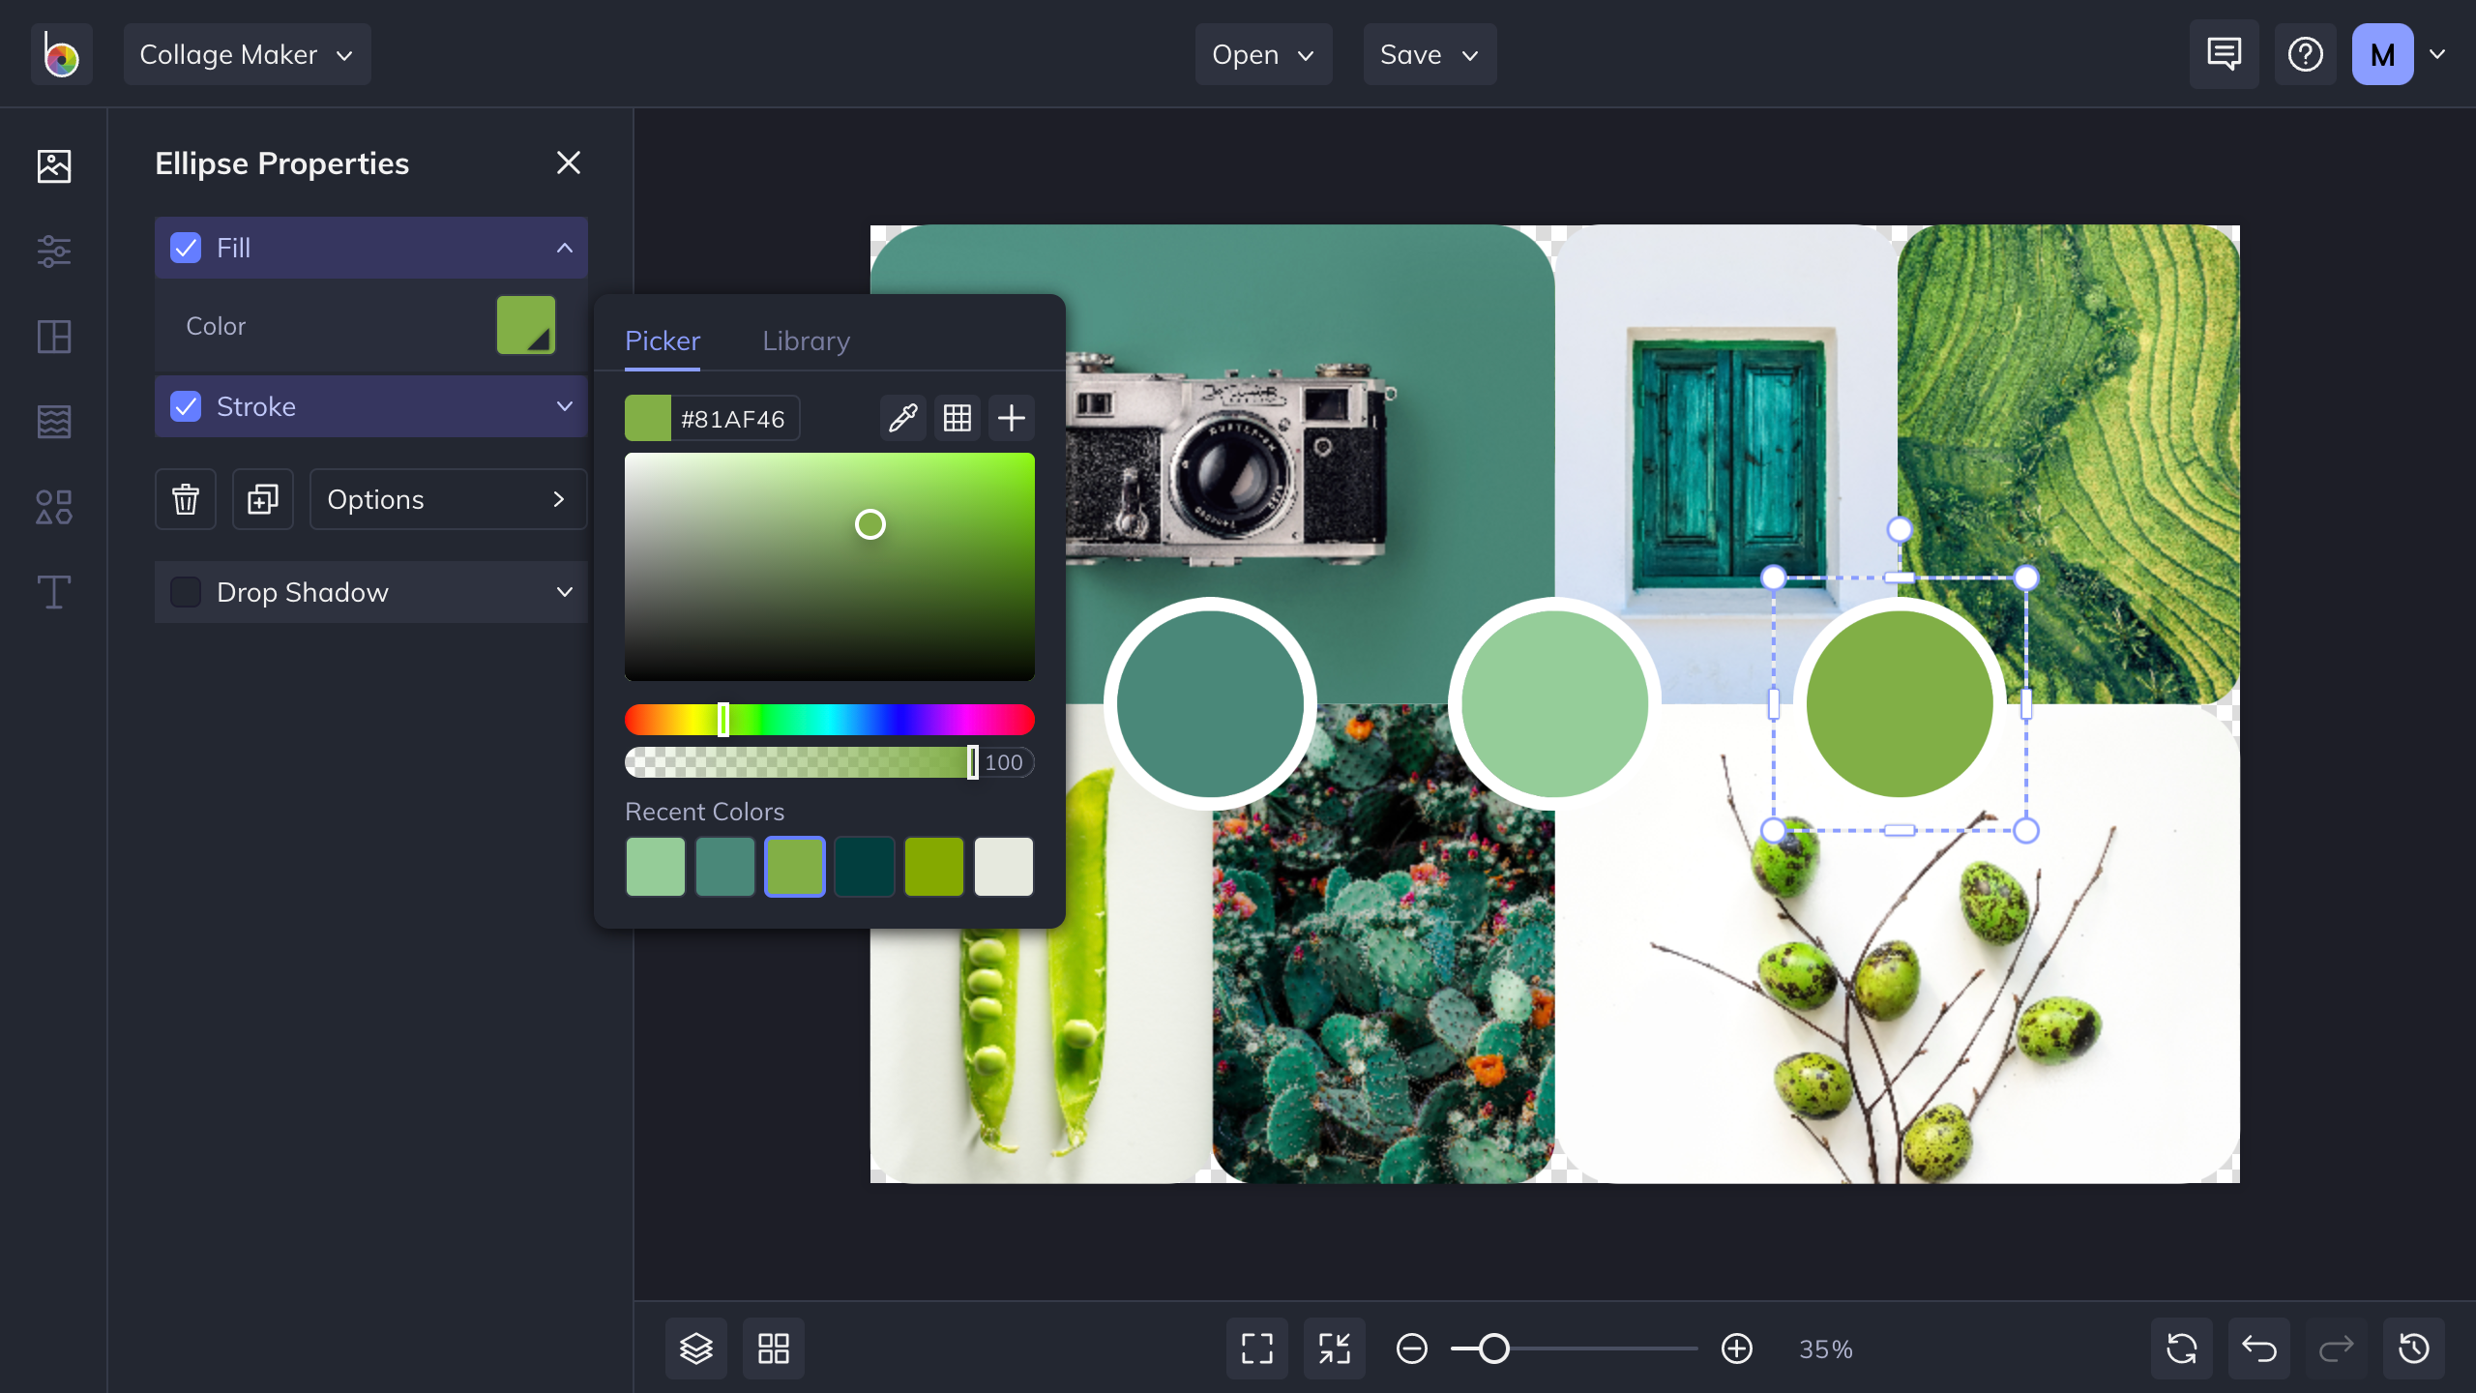2476x1393 pixels.
Task: Duplicate the ellipse with the copy icon
Action: (261, 499)
